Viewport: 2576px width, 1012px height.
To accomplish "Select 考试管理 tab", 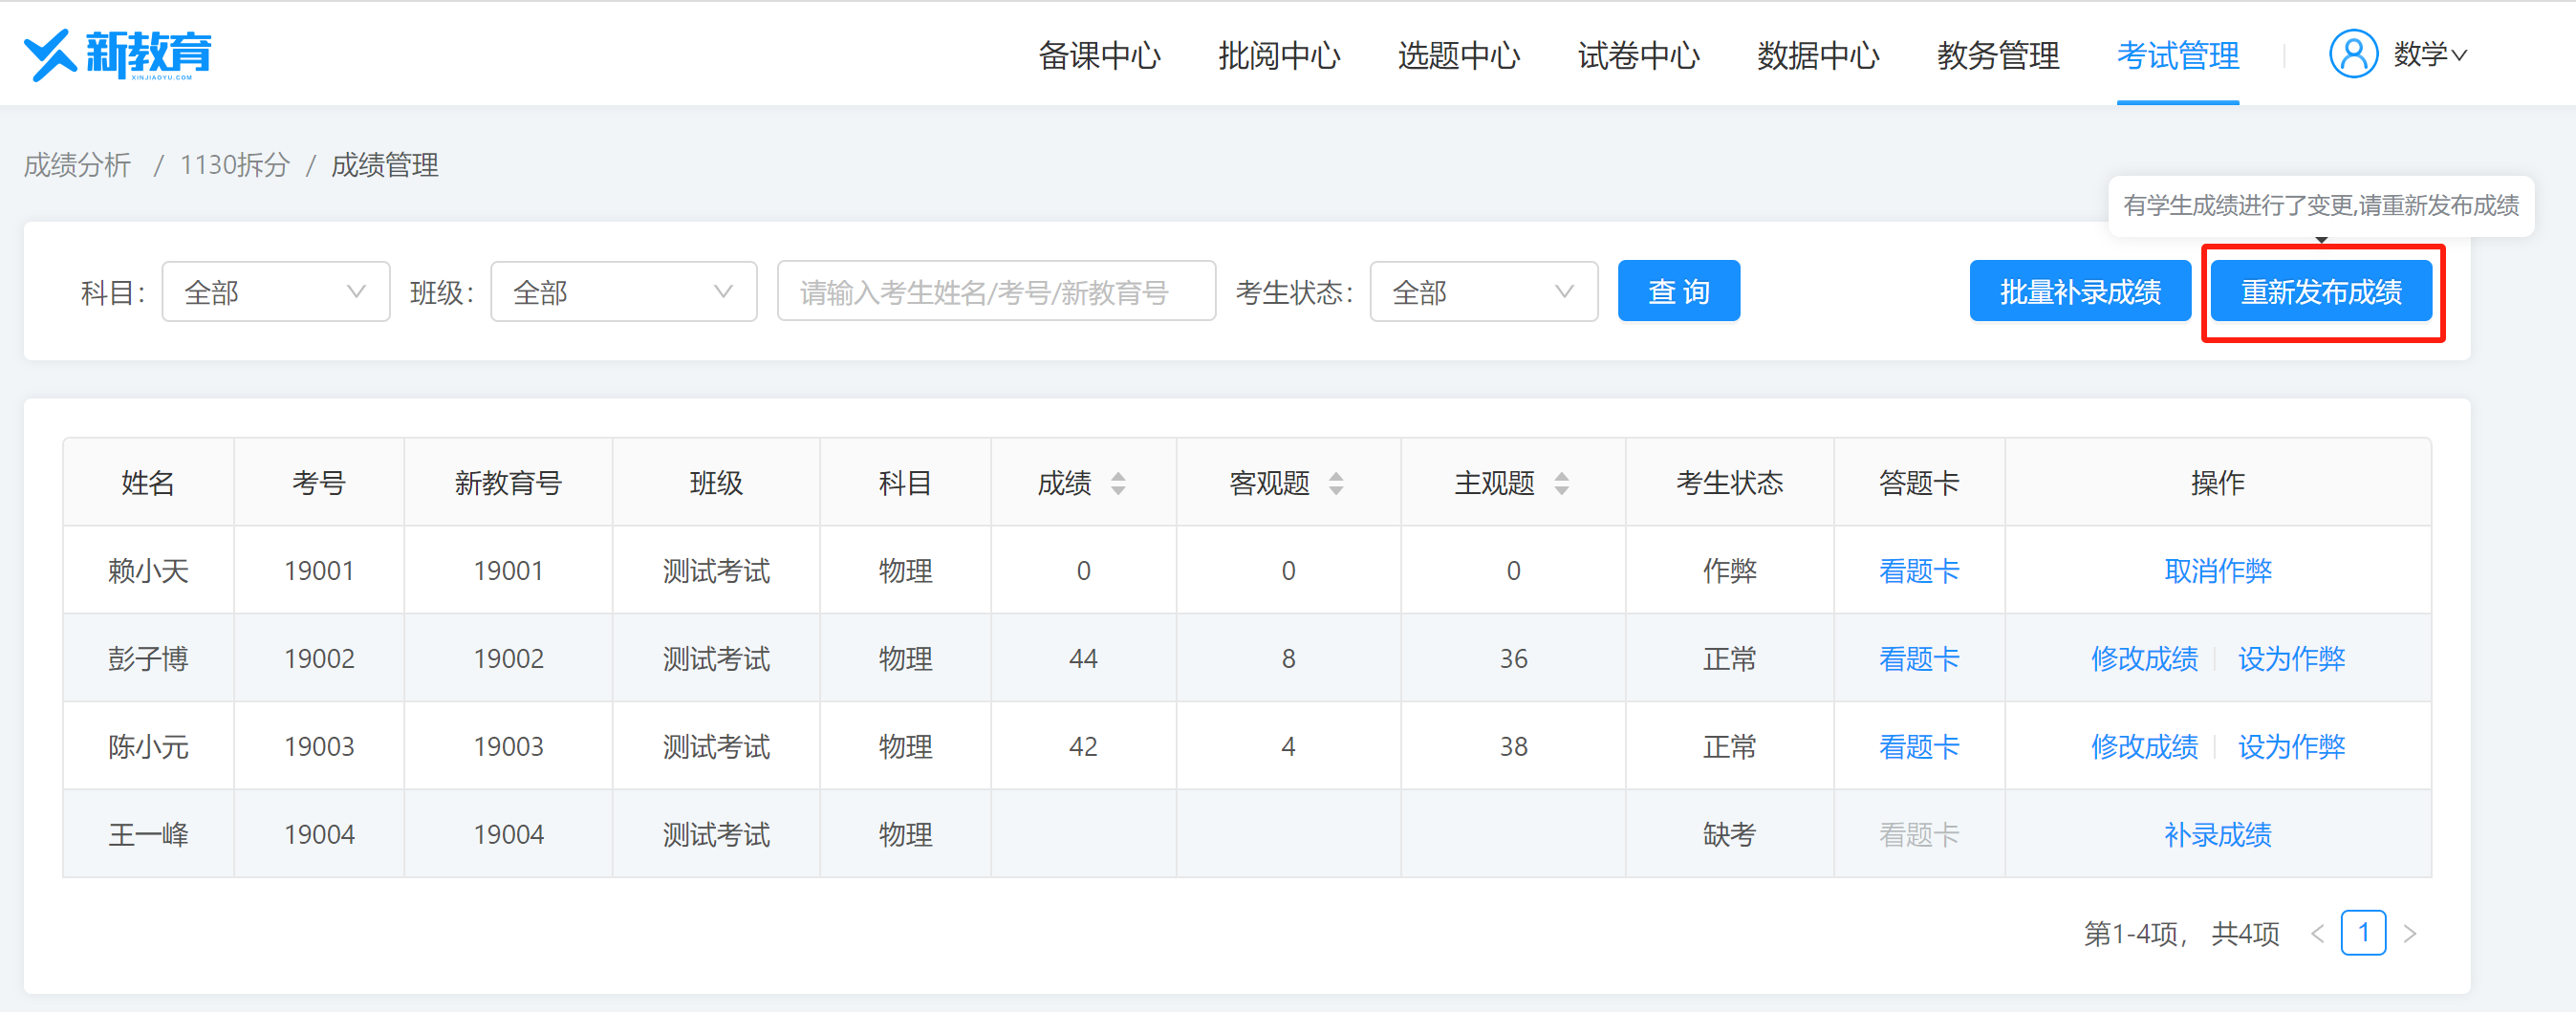I will tap(2178, 55).
